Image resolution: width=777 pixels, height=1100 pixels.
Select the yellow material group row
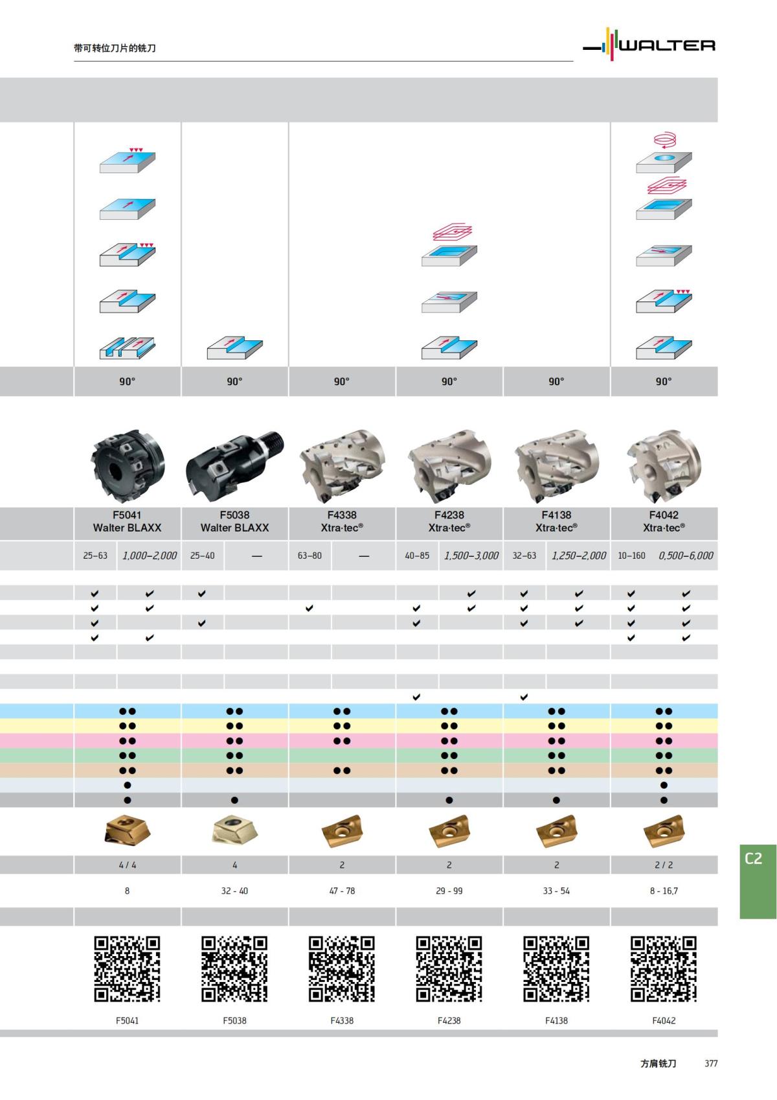(359, 726)
